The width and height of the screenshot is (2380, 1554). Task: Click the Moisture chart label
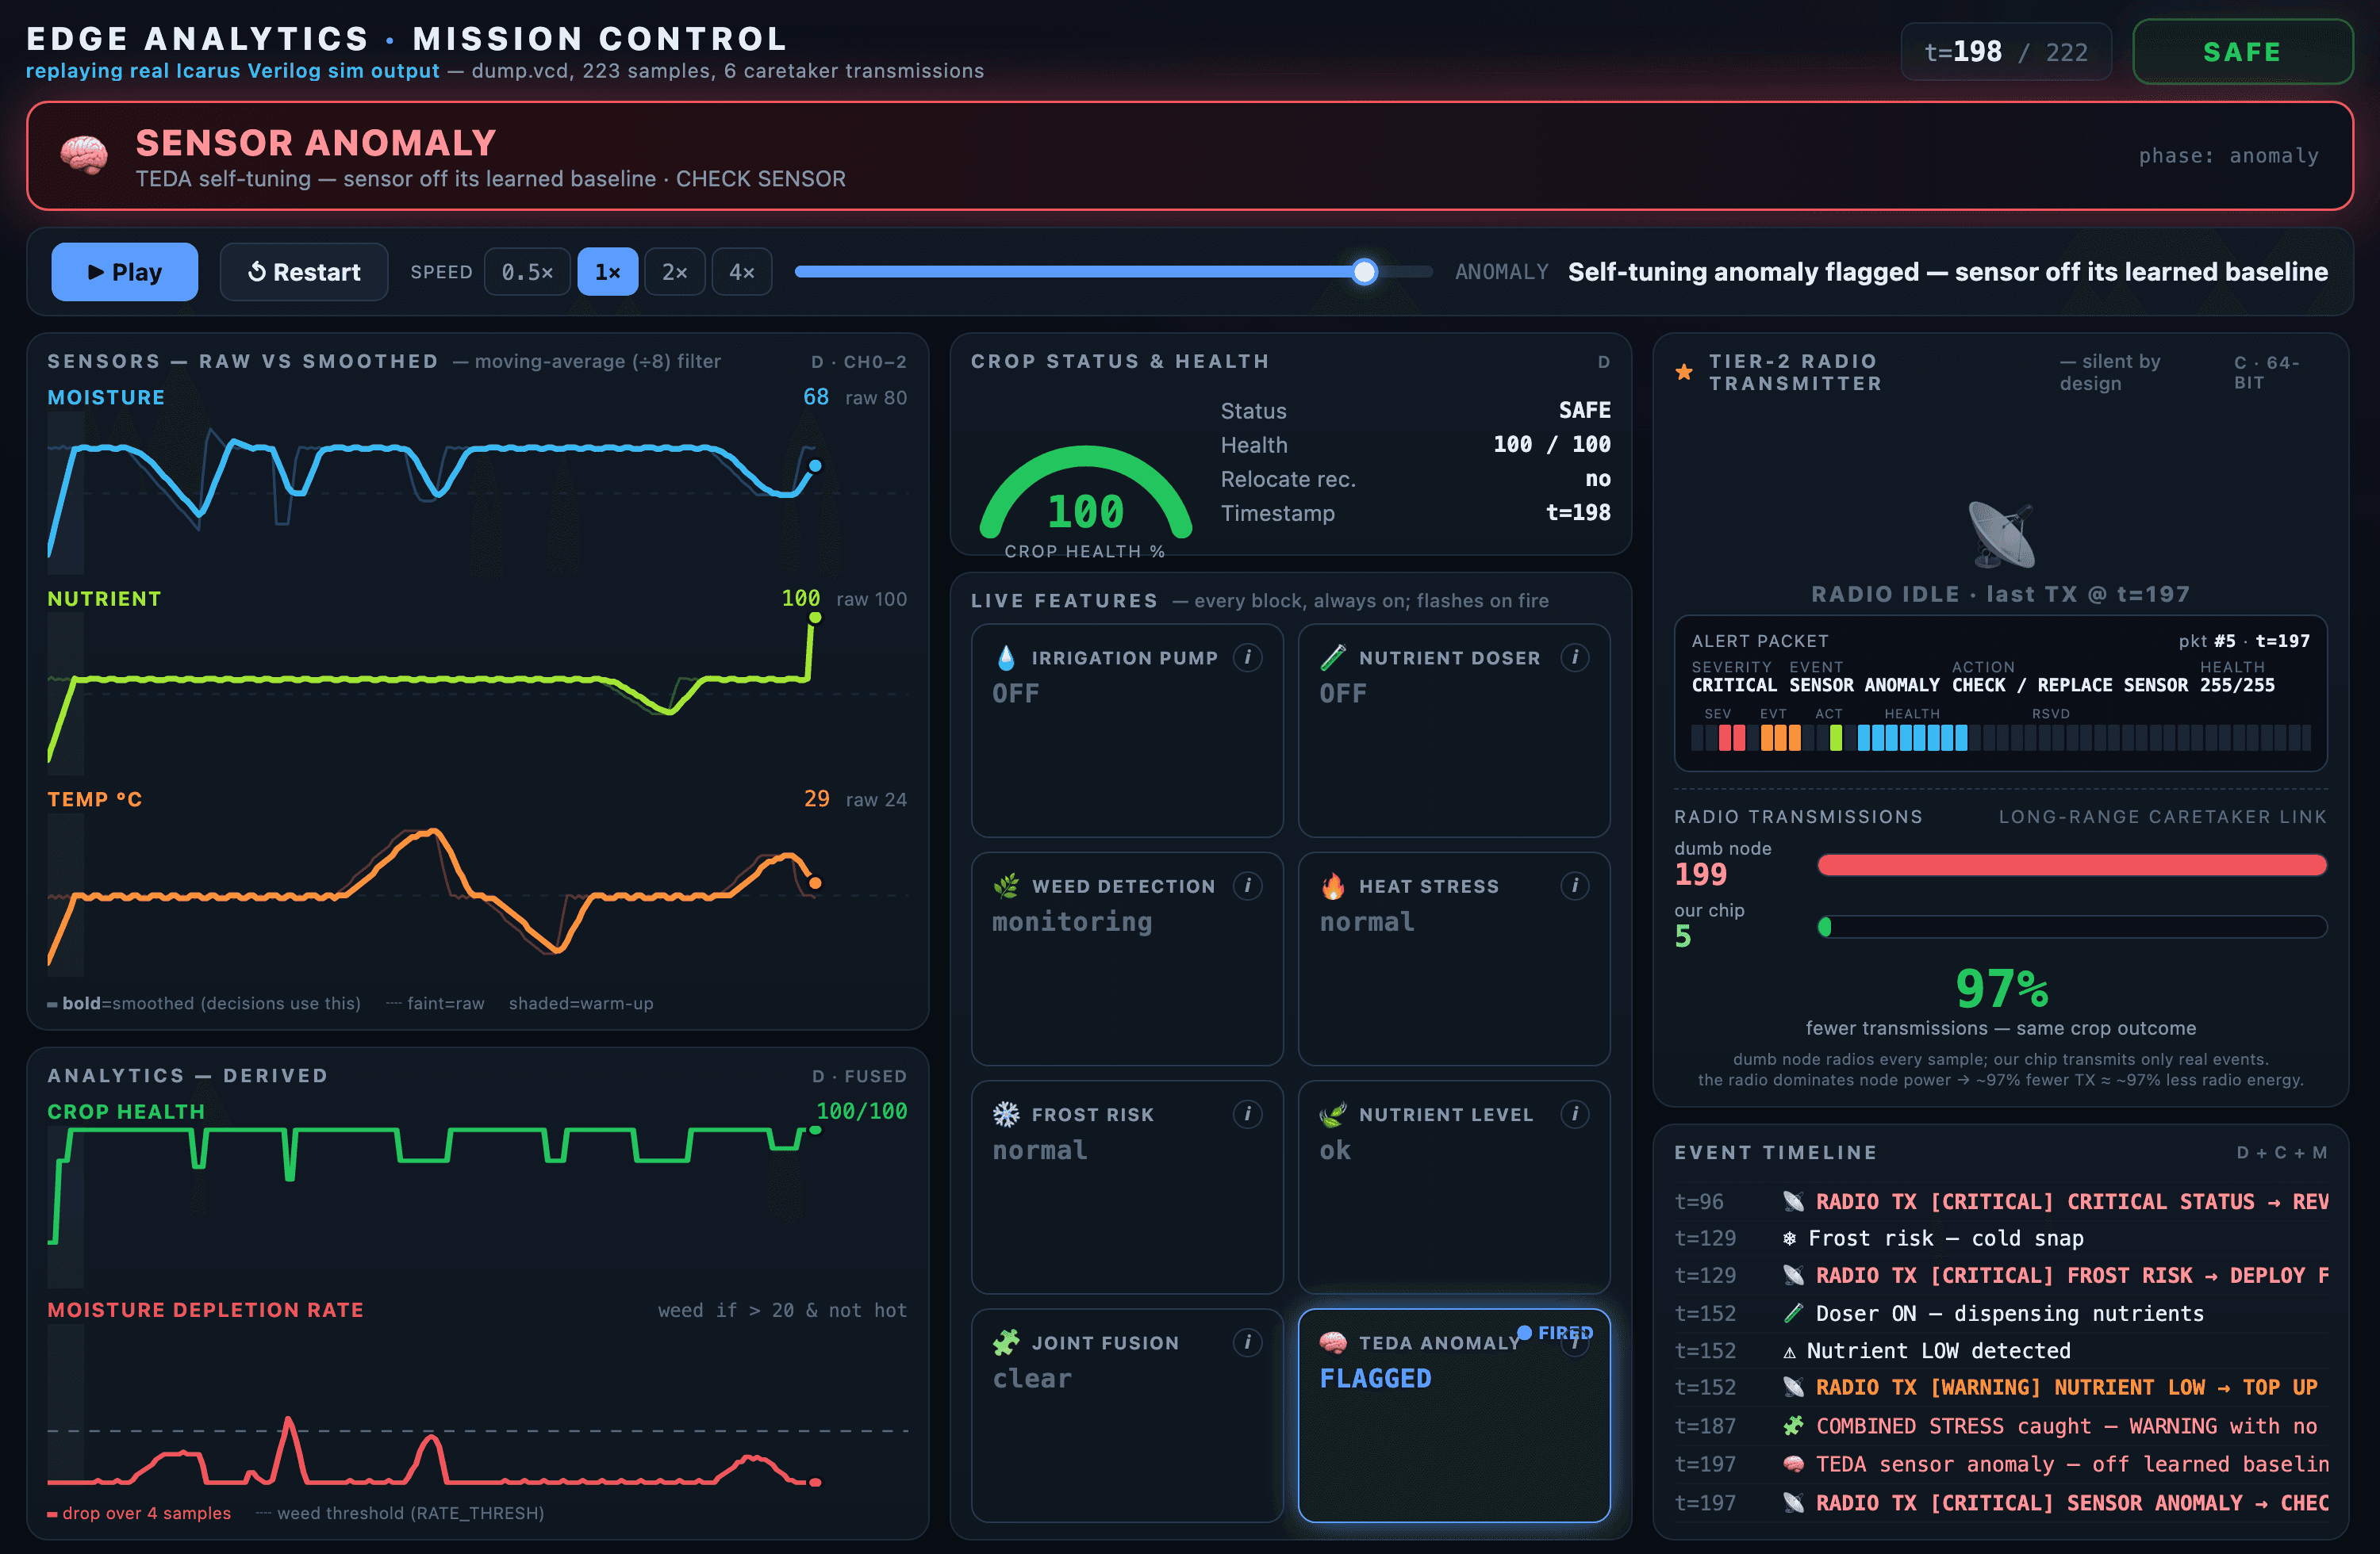click(x=106, y=396)
